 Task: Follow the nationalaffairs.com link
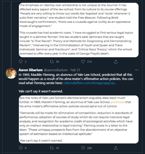point(90,83)
